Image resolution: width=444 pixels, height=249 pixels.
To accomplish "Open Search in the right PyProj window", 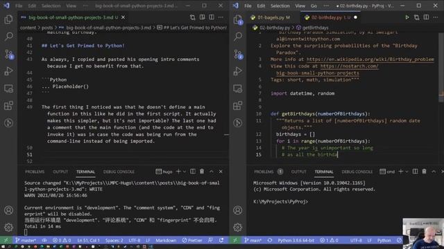I will tap(238, 36).
